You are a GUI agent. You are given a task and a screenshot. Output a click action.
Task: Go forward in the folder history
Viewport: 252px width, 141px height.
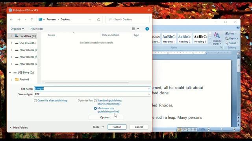point(19,20)
